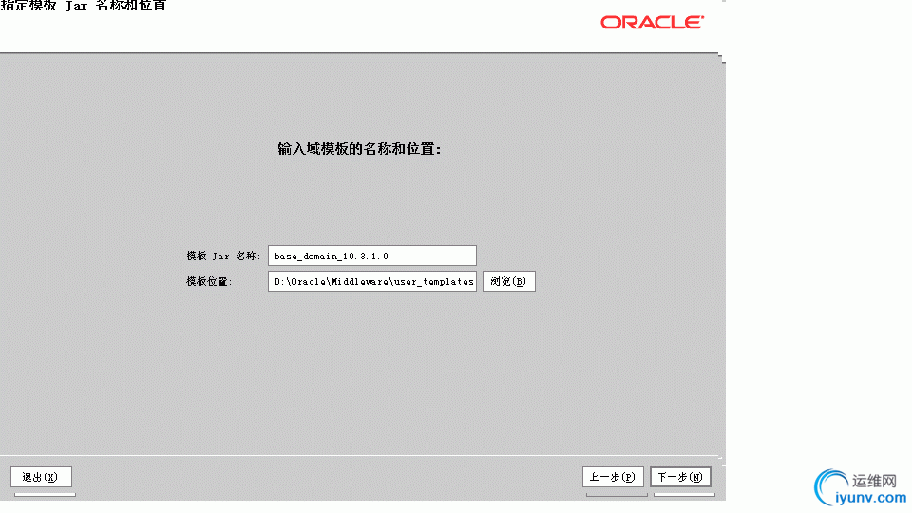Go back with 上一步(P) button

[613, 477]
